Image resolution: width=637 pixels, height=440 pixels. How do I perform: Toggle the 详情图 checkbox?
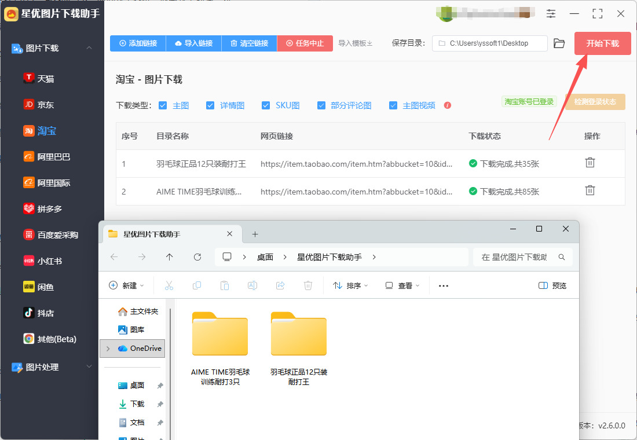coord(210,105)
